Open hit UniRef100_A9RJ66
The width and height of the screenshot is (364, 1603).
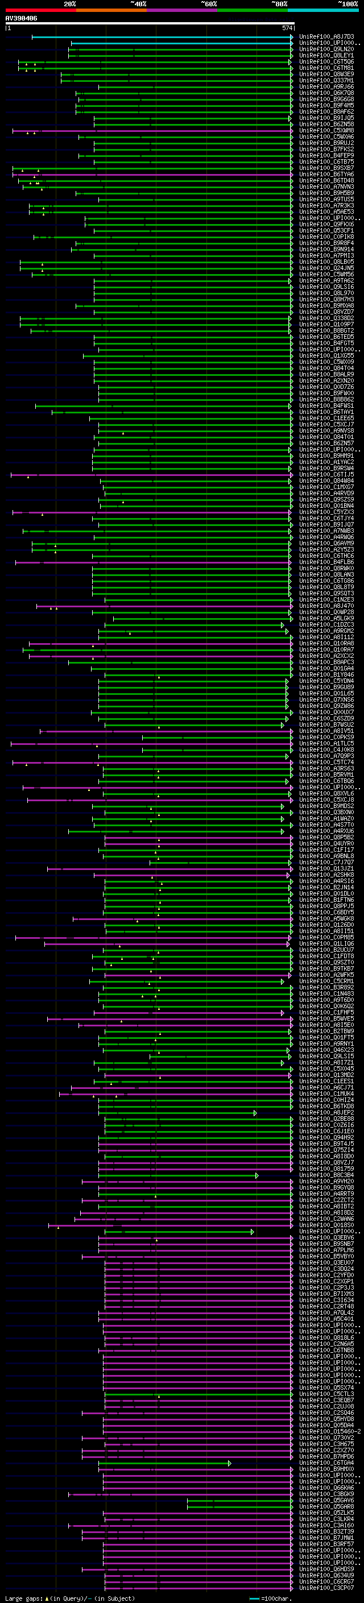pos(326,86)
